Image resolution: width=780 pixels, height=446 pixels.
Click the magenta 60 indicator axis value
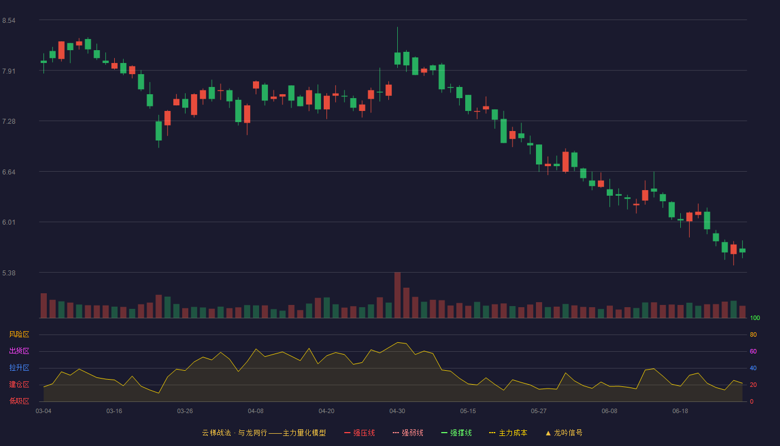pyautogui.click(x=753, y=351)
